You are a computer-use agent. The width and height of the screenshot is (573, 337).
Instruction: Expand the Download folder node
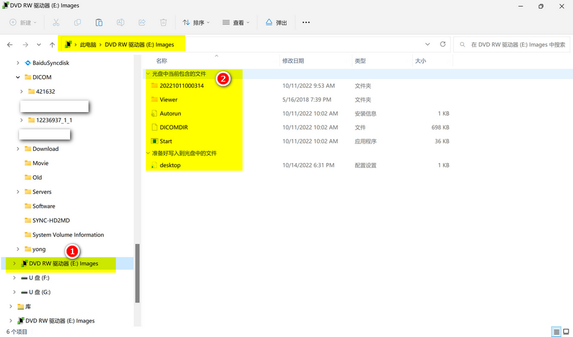(18, 149)
